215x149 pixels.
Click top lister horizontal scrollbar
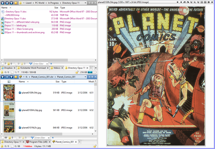point(36,60)
